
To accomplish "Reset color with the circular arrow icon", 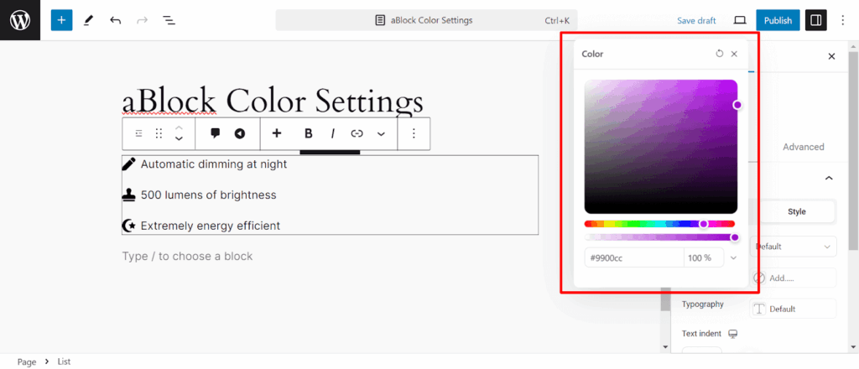I will [x=719, y=54].
